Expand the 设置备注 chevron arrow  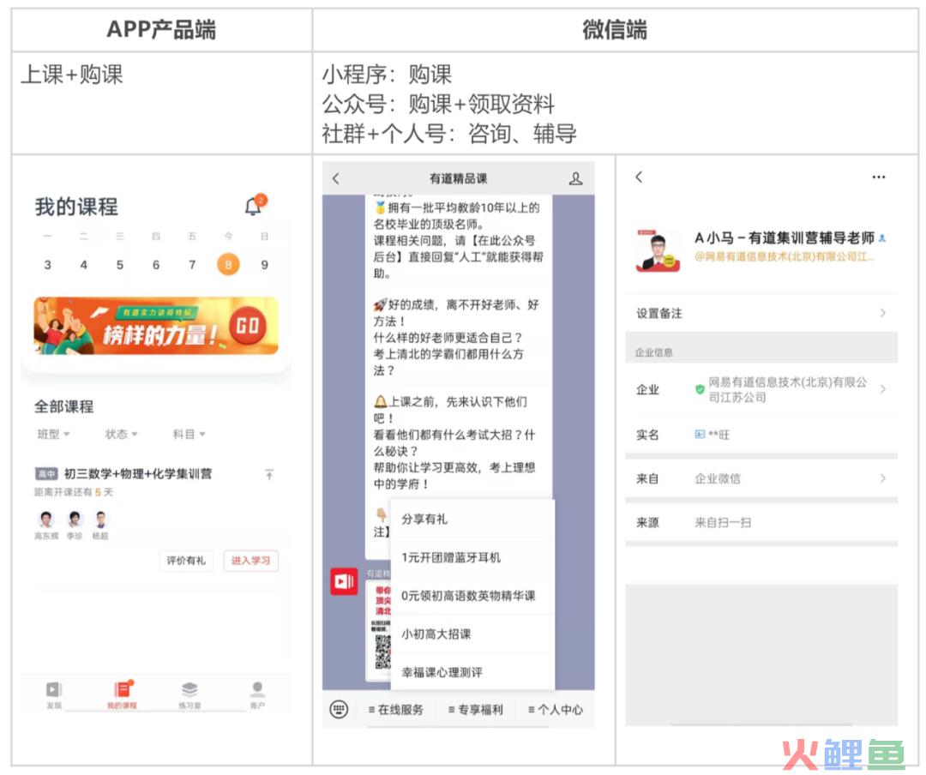[883, 313]
